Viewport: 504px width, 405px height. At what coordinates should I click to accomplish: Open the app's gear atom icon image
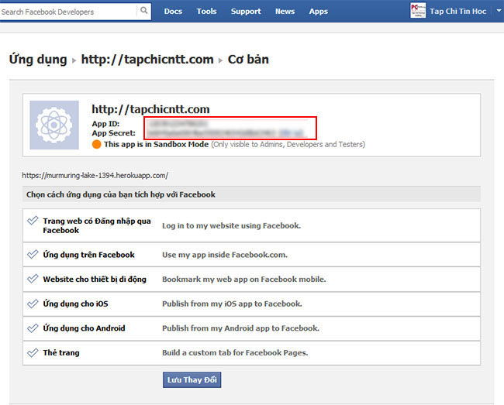[54, 125]
